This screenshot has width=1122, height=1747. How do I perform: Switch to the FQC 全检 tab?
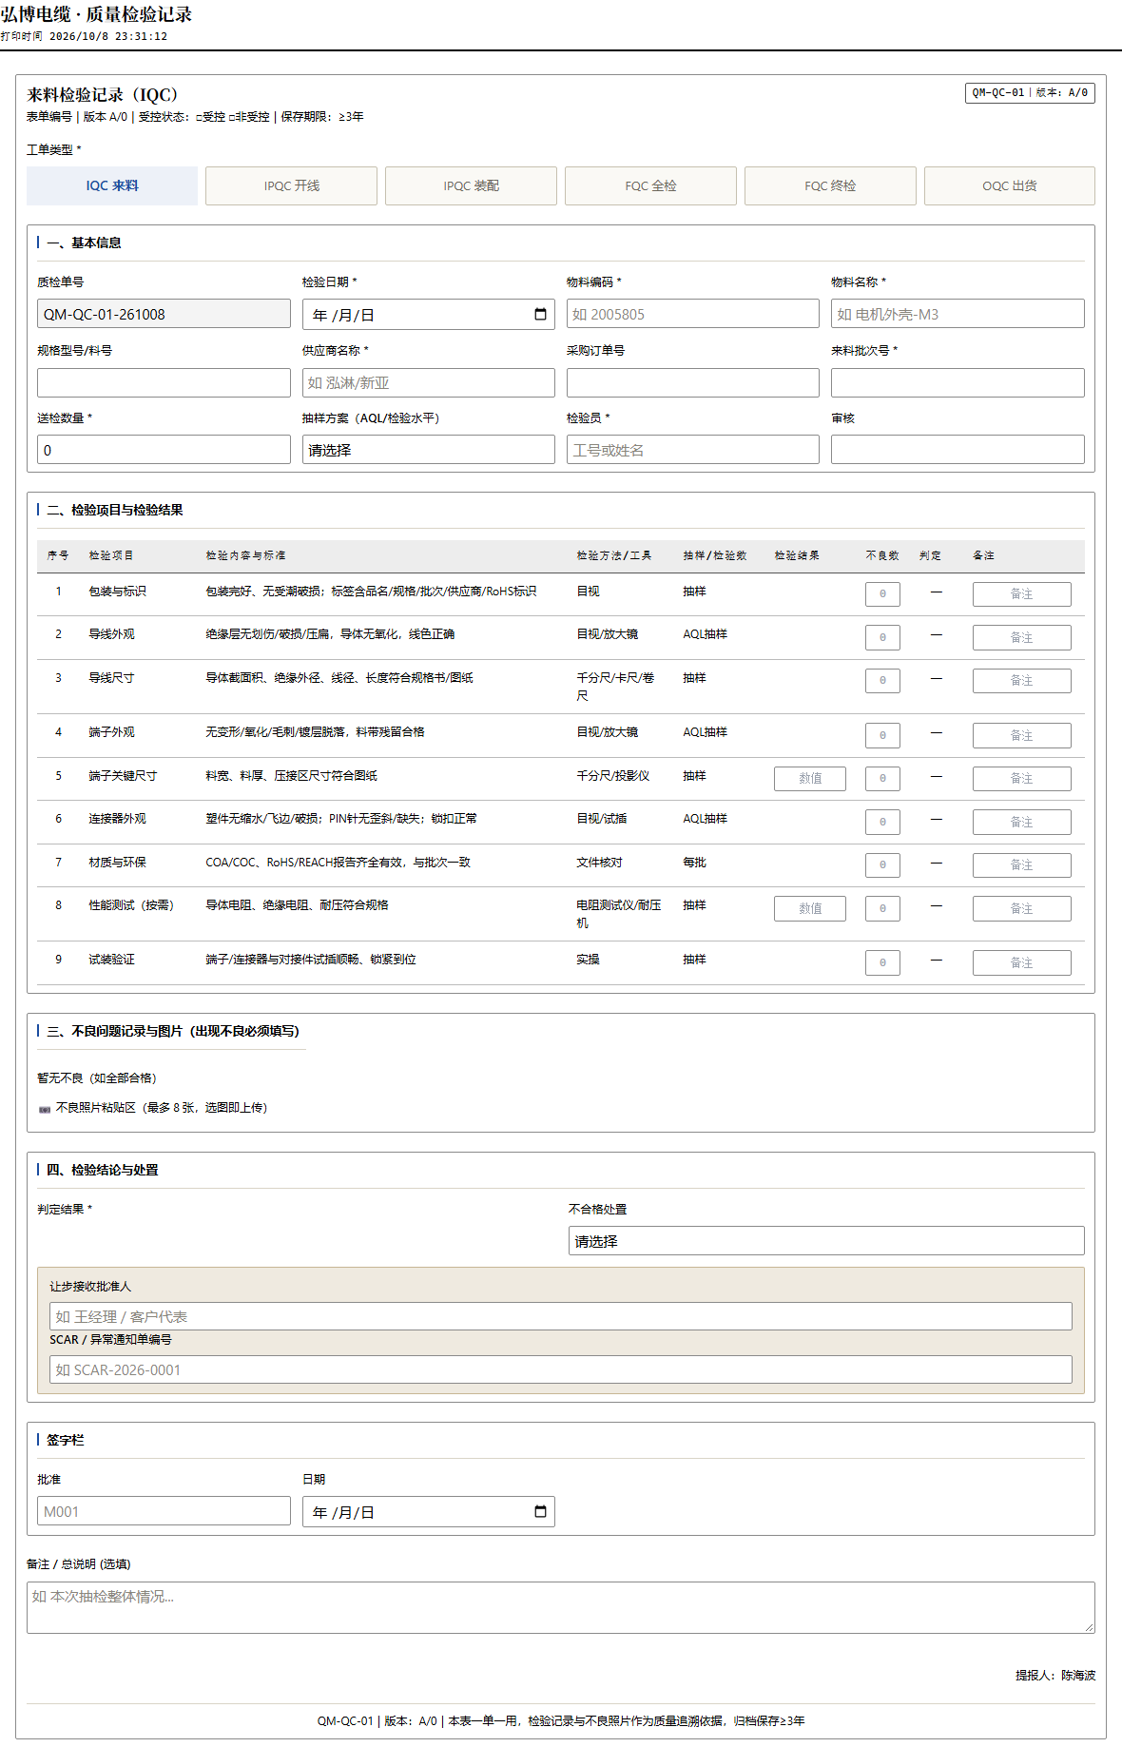650,186
